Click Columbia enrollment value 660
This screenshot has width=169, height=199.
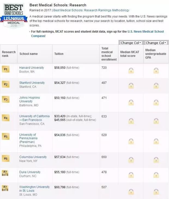104,157
